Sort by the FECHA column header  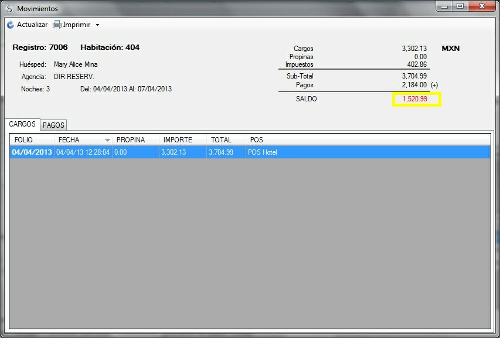coord(83,140)
